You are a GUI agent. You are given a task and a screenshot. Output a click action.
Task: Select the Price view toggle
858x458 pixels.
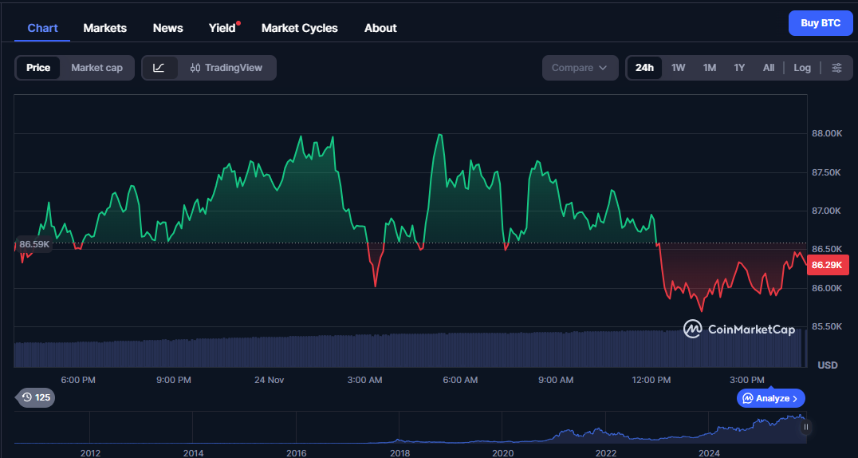[x=38, y=68]
